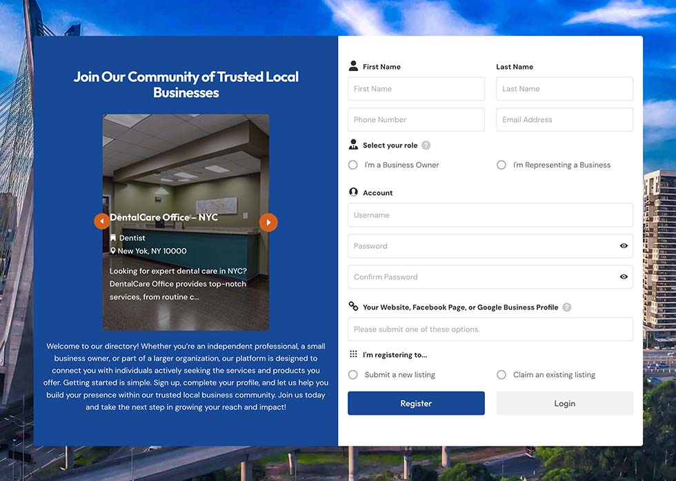Toggle visibility in Confirm Password field
This screenshot has width=676, height=481.
point(624,277)
